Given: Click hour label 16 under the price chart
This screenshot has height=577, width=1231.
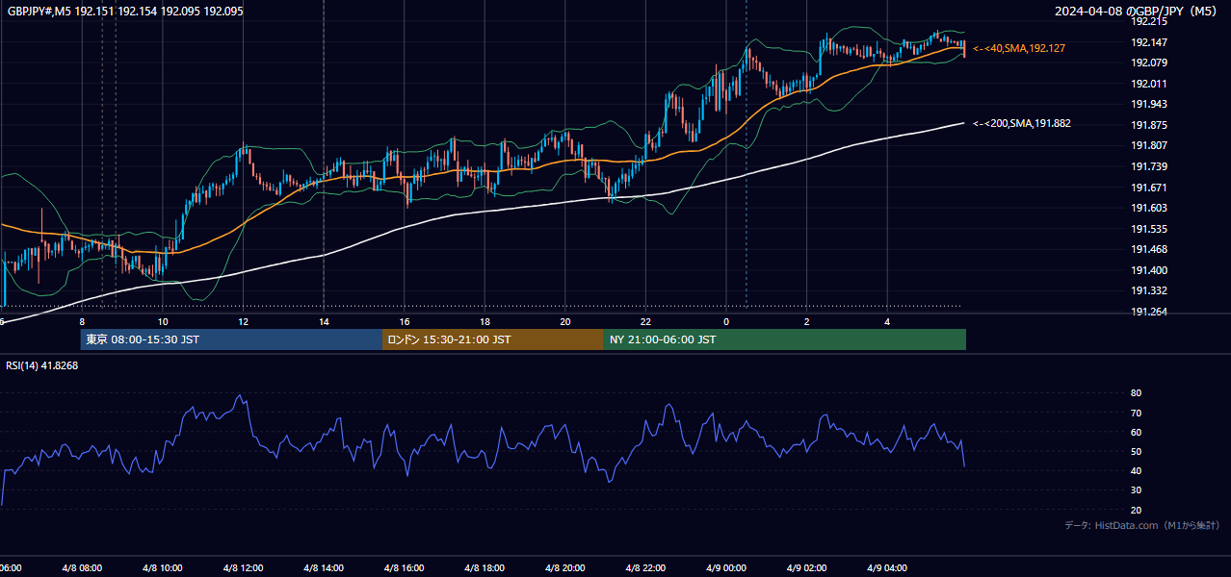Looking at the screenshot, I should pyautogui.click(x=405, y=321).
